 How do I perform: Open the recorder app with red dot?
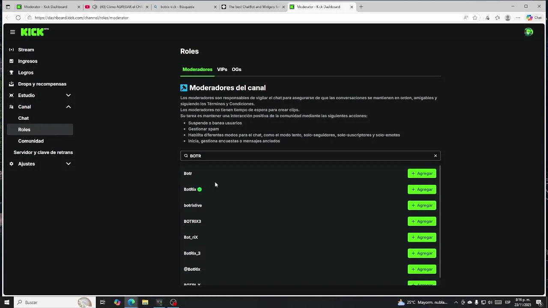(173, 302)
